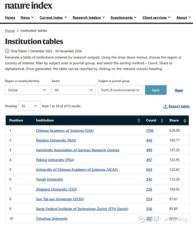
Task: Open the Region or country Global dropdown
Action: coord(27,90)
